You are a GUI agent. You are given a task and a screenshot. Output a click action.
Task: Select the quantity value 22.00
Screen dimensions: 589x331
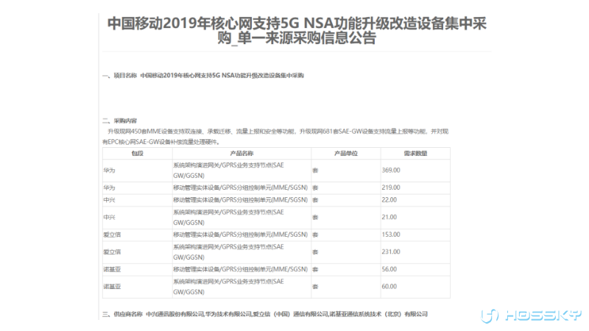[389, 200]
